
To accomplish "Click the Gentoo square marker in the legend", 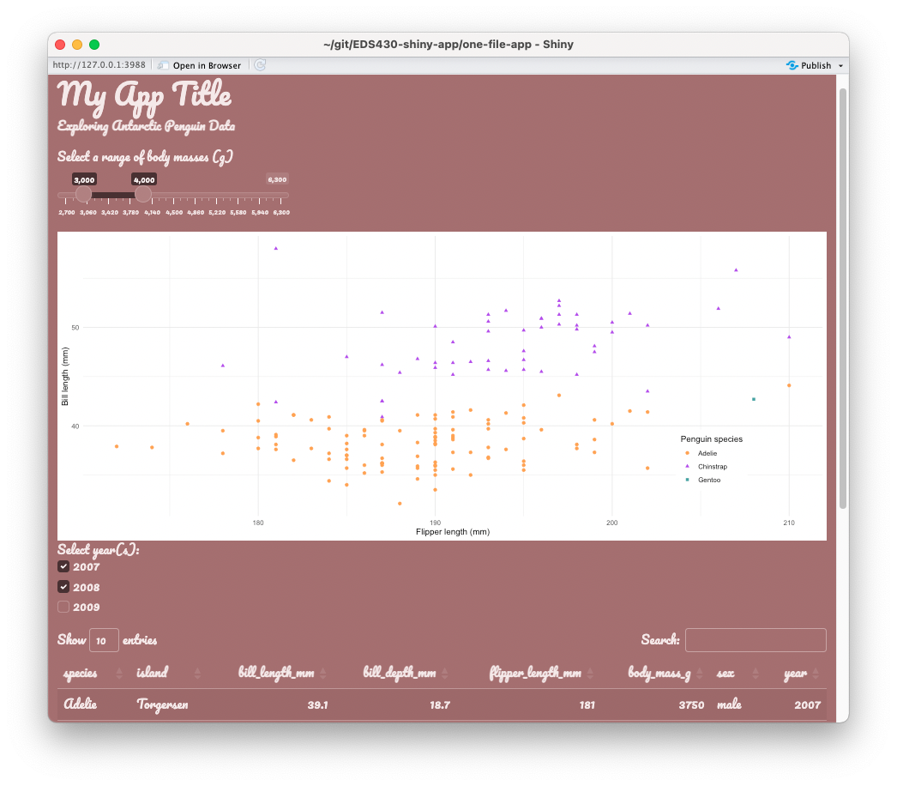I will pyautogui.click(x=687, y=480).
